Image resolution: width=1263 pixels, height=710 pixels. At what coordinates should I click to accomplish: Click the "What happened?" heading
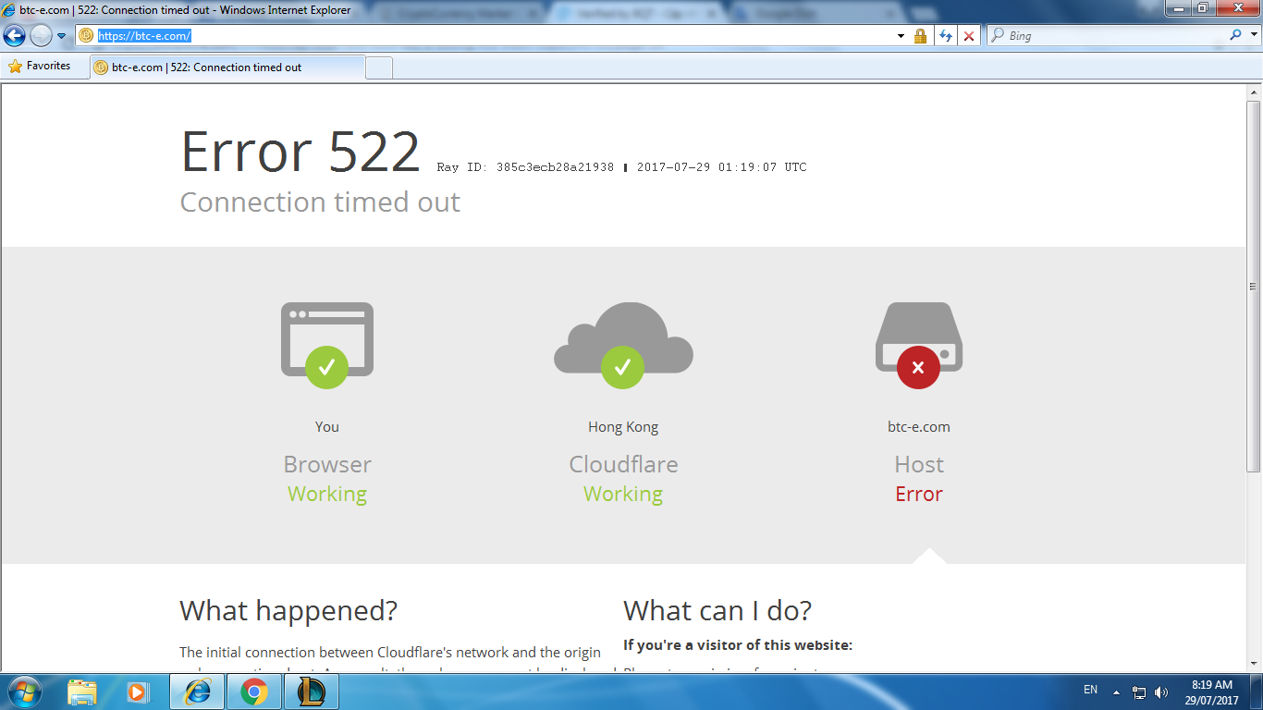coord(288,611)
